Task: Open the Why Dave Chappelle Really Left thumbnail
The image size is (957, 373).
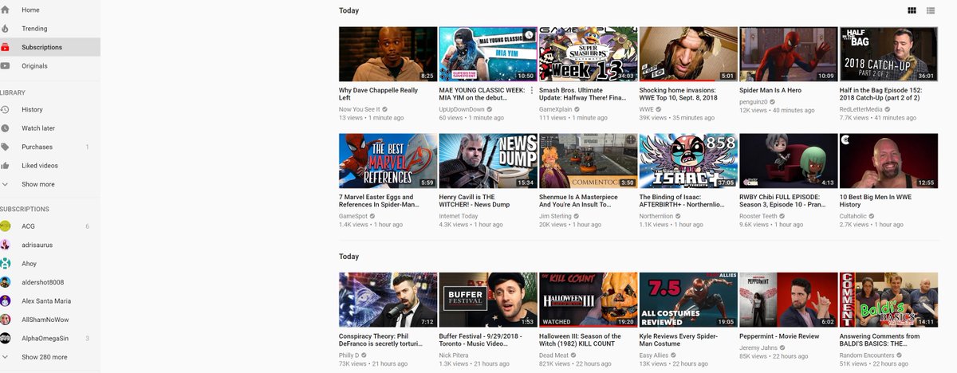Action: pyautogui.click(x=388, y=54)
